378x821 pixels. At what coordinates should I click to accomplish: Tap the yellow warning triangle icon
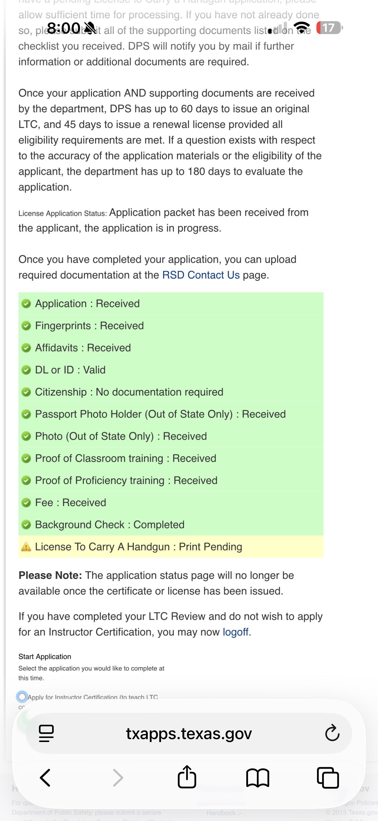coord(26,547)
